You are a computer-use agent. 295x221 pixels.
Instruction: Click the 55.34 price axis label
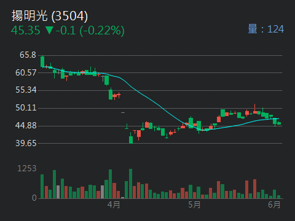point(26,90)
